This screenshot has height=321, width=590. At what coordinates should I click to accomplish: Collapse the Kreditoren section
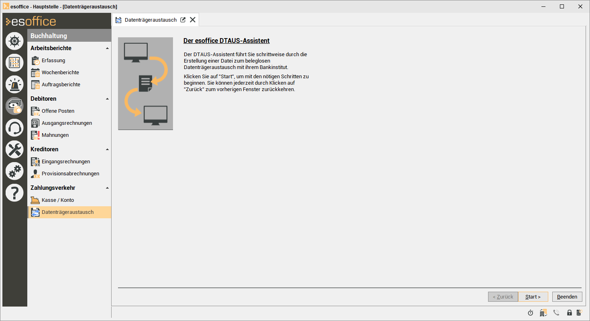107,150
